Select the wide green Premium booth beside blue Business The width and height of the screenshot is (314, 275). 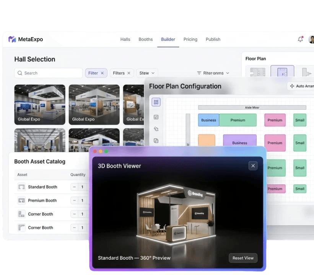coord(238,120)
